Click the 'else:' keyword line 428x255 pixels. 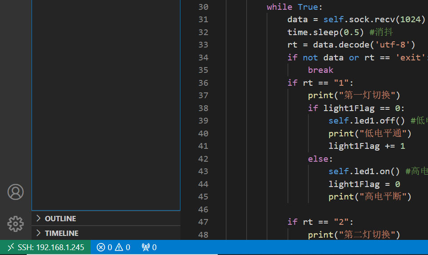(320, 159)
